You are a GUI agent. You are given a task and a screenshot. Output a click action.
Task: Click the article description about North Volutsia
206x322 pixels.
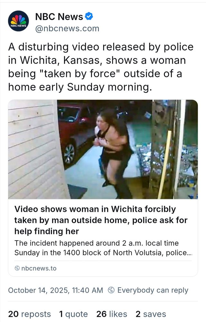tap(103, 248)
